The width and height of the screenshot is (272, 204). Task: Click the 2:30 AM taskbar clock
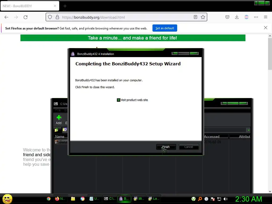[x=249, y=199]
